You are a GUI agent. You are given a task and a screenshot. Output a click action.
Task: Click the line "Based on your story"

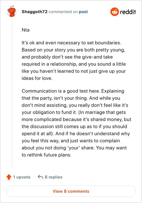pos(73,50)
